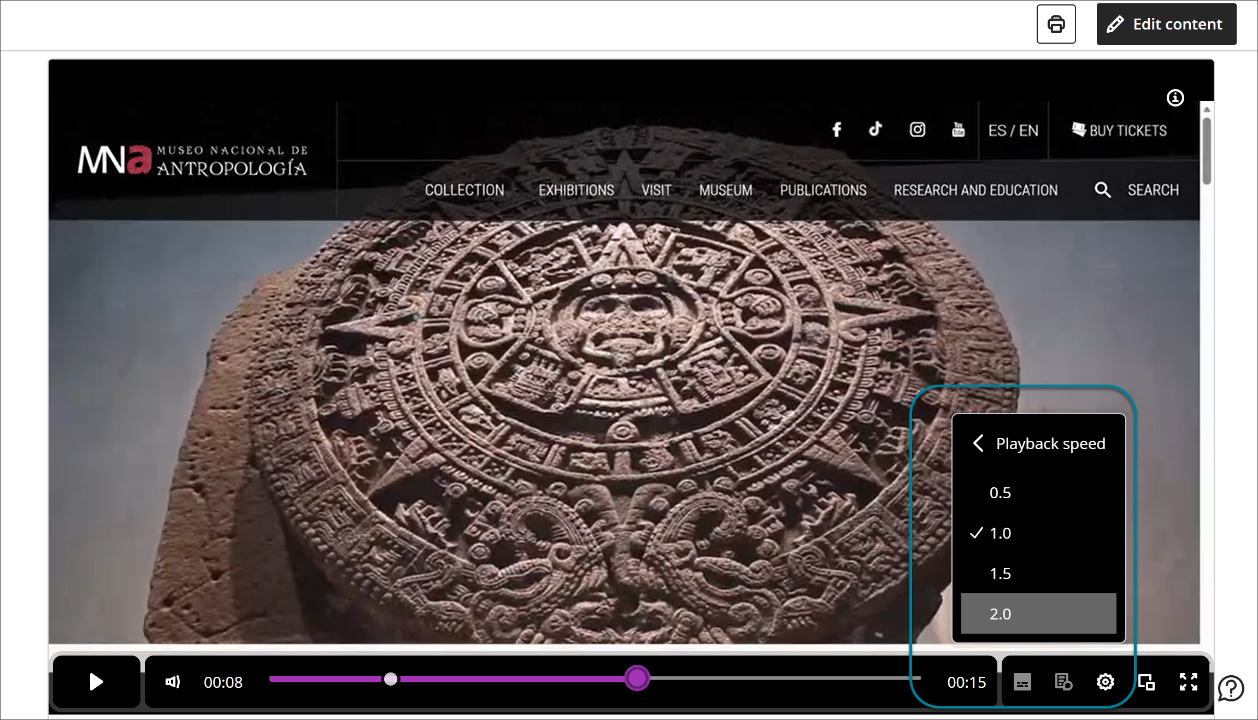Image resolution: width=1258 pixels, height=720 pixels.
Task: Open the COLLECTION menu item
Action: click(465, 190)
